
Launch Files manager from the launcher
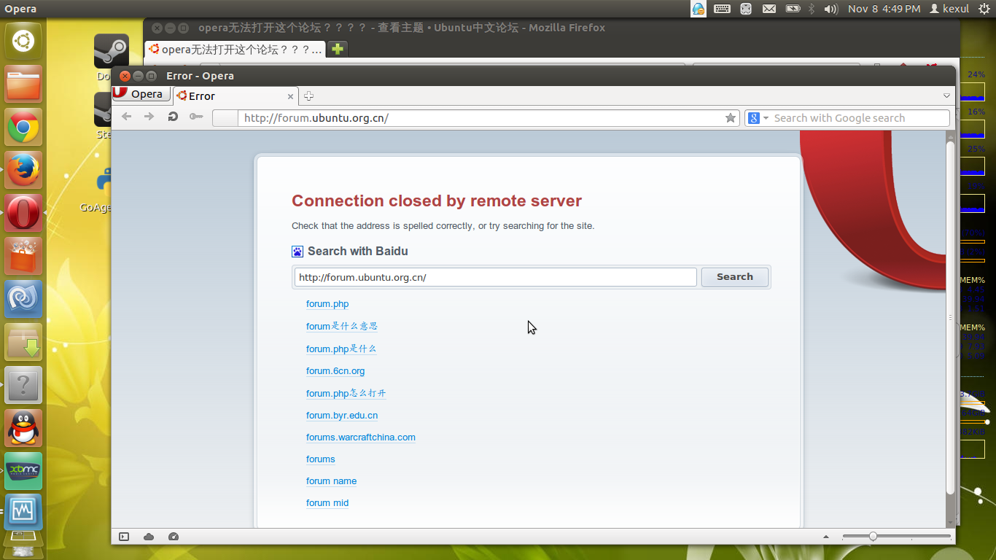23,84
